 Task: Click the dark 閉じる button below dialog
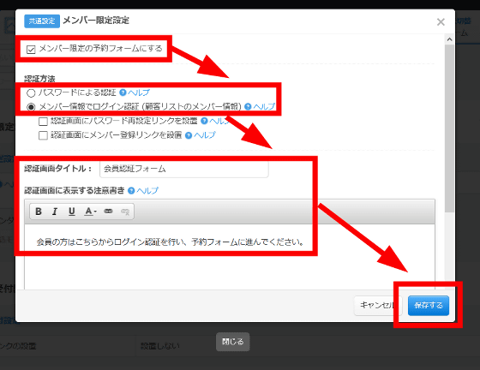[x=232, y=342]
